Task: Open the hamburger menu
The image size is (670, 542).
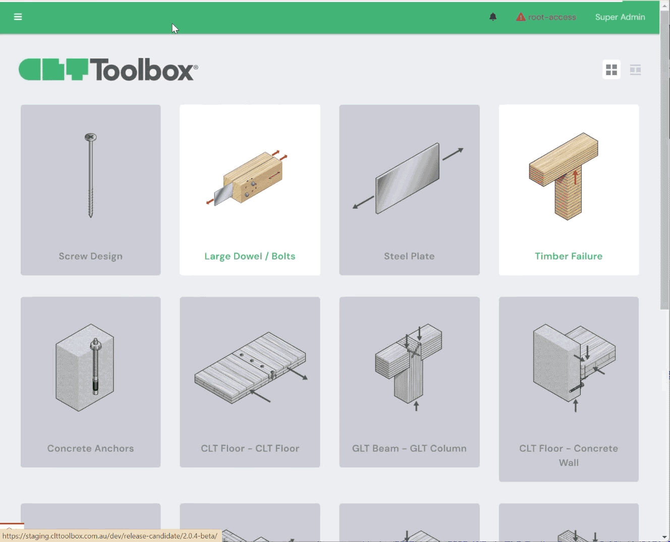Action: point(18,17)
